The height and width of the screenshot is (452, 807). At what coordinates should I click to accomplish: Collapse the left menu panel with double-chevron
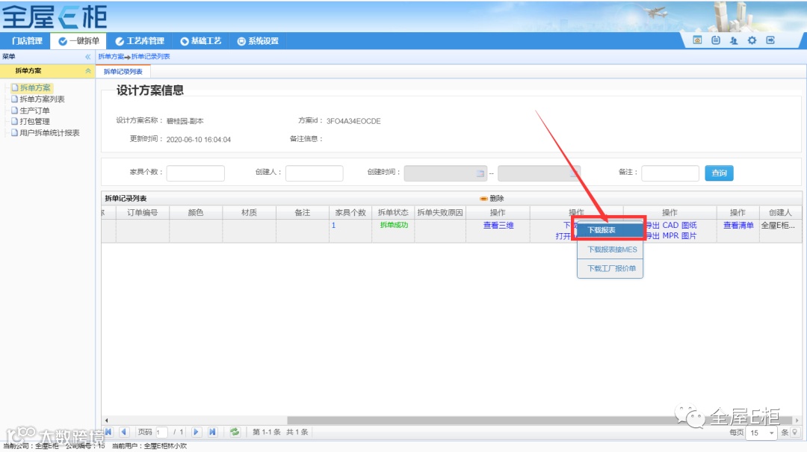coord(87,57)
